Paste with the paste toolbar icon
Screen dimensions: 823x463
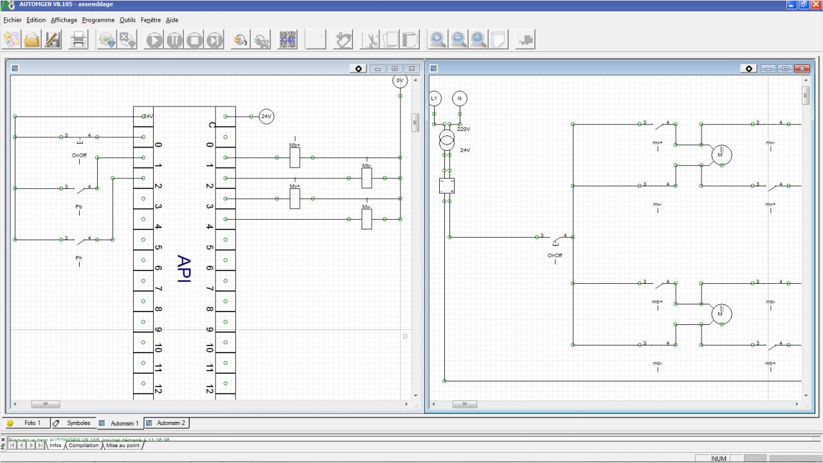411,40
